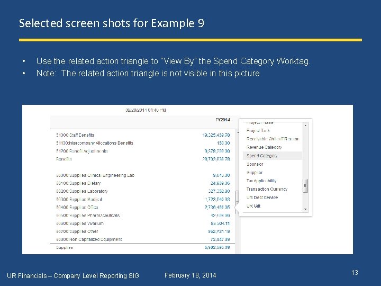Click the worktag list scrollbar thumb
Screen dimensions: 381x286
point(305,186)
